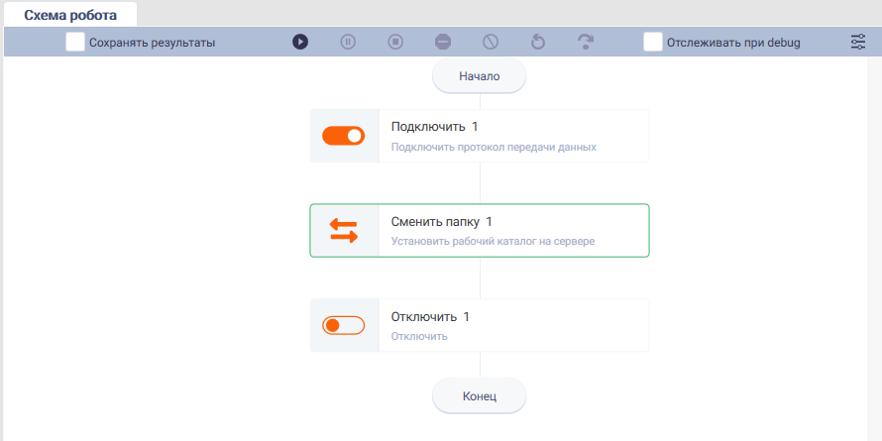Select the Сменить папку 1 step block

pos(480,231)
